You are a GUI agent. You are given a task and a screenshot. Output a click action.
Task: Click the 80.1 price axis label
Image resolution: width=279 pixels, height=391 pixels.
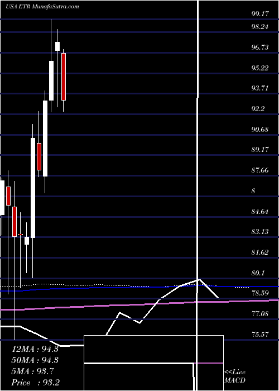(258, 273)
